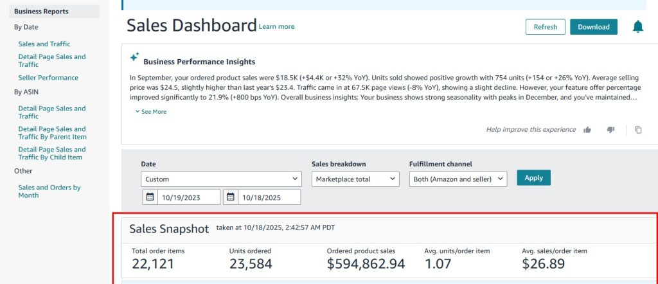Viewport: 658px width, 284px height.
Task: Open Seller Performance report
Action: 48,78
